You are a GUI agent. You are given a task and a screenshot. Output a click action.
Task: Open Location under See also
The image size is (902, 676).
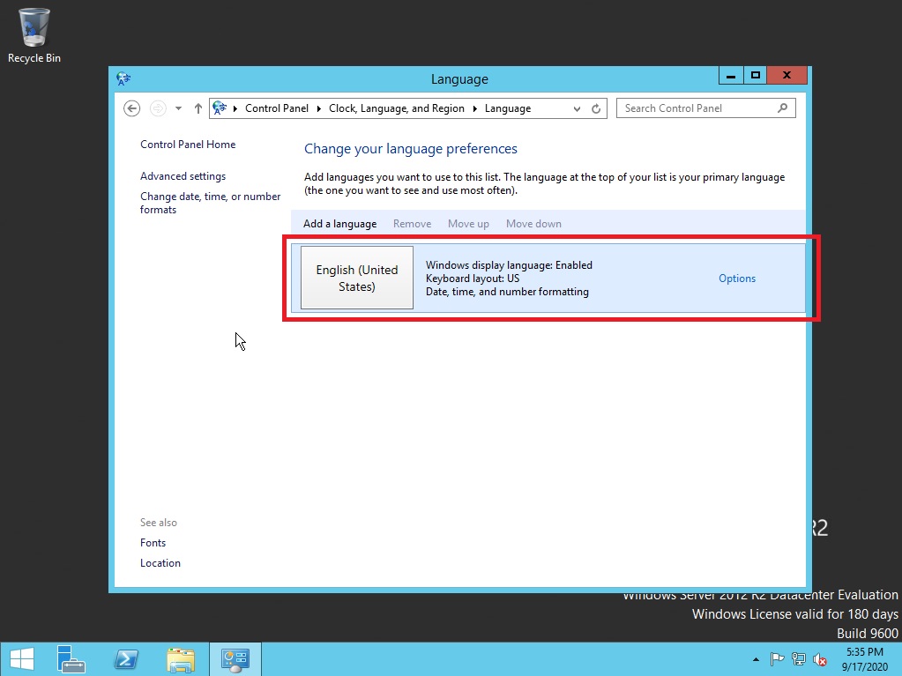[160, 563]
